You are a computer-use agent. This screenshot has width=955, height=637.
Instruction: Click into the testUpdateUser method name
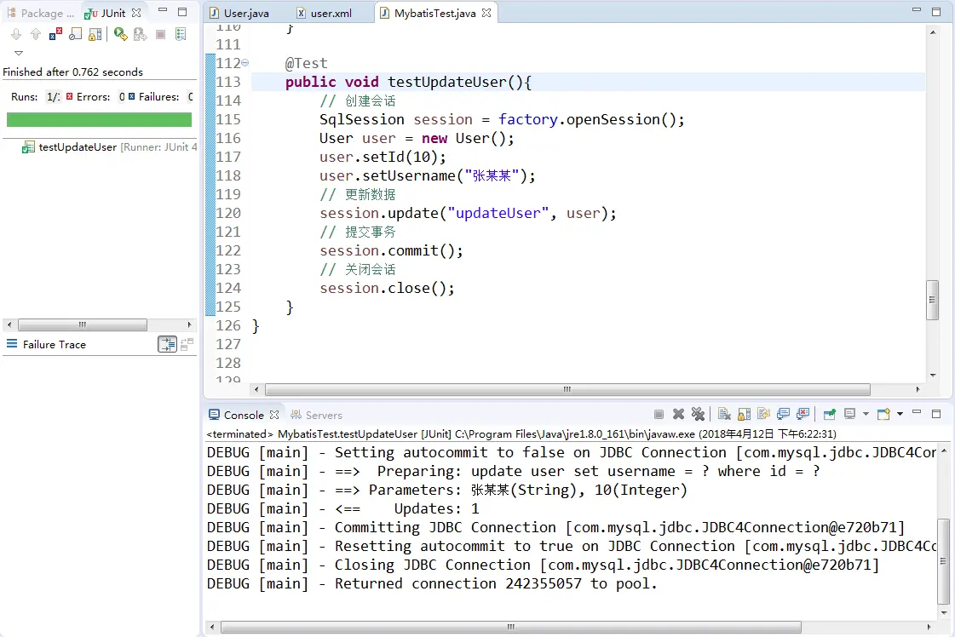pos(446,83)
